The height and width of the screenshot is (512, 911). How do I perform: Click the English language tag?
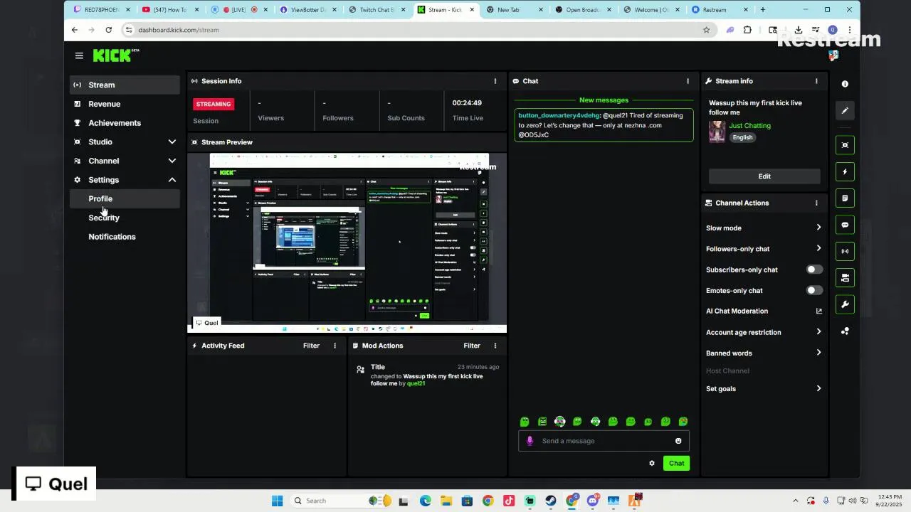pos(742,137)
